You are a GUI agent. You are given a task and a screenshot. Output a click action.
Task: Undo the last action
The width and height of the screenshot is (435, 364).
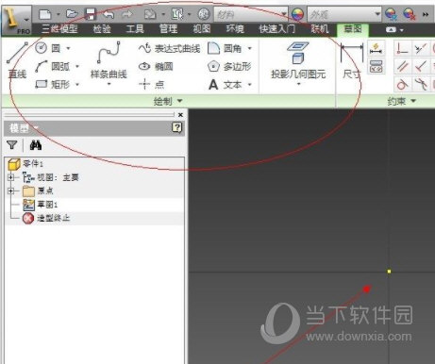point(109,14)
